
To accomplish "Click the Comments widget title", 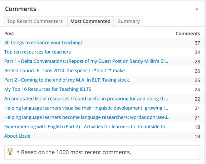I will pyautogui.click(x=21, y=9).
